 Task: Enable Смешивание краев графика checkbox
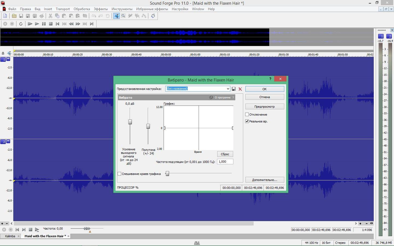[x=119, y=174]
